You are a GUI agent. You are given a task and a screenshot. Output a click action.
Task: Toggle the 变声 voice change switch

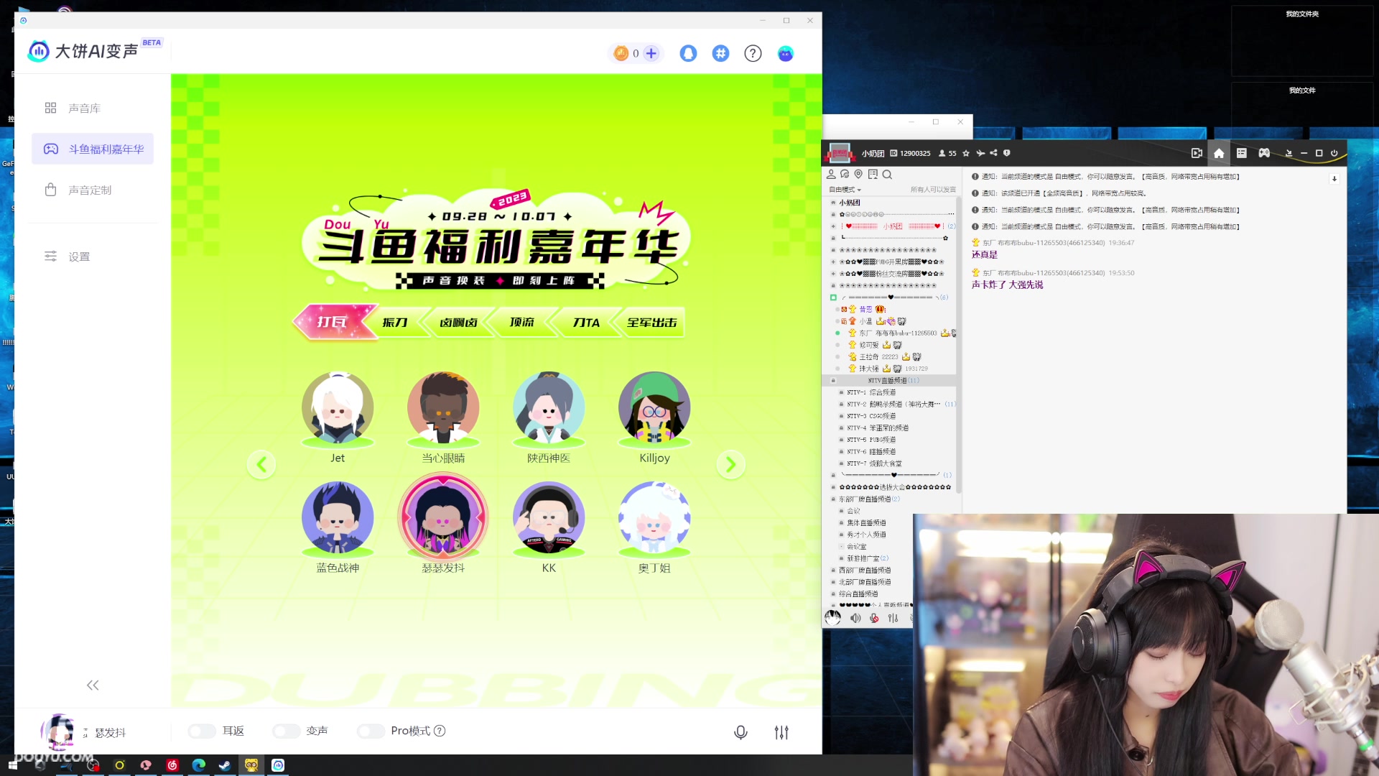[x=286, y=731]
